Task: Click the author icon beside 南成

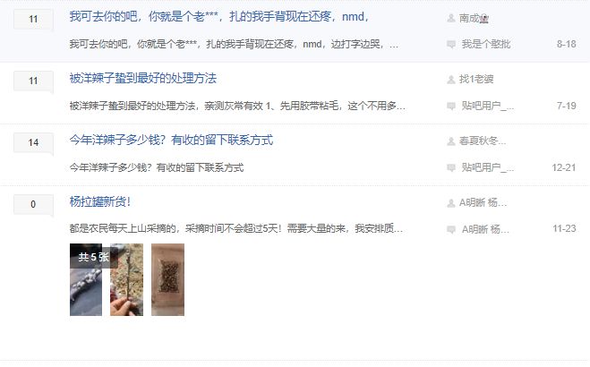Action: click(450, 18)
